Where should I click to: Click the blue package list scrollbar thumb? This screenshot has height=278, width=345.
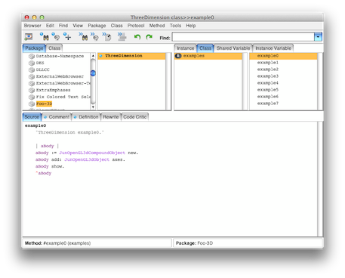pos(93,73)
